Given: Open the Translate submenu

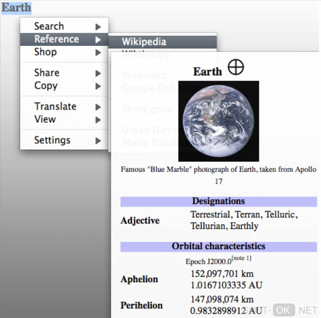Looking at the screenshot, I should [x=64, y=107].
